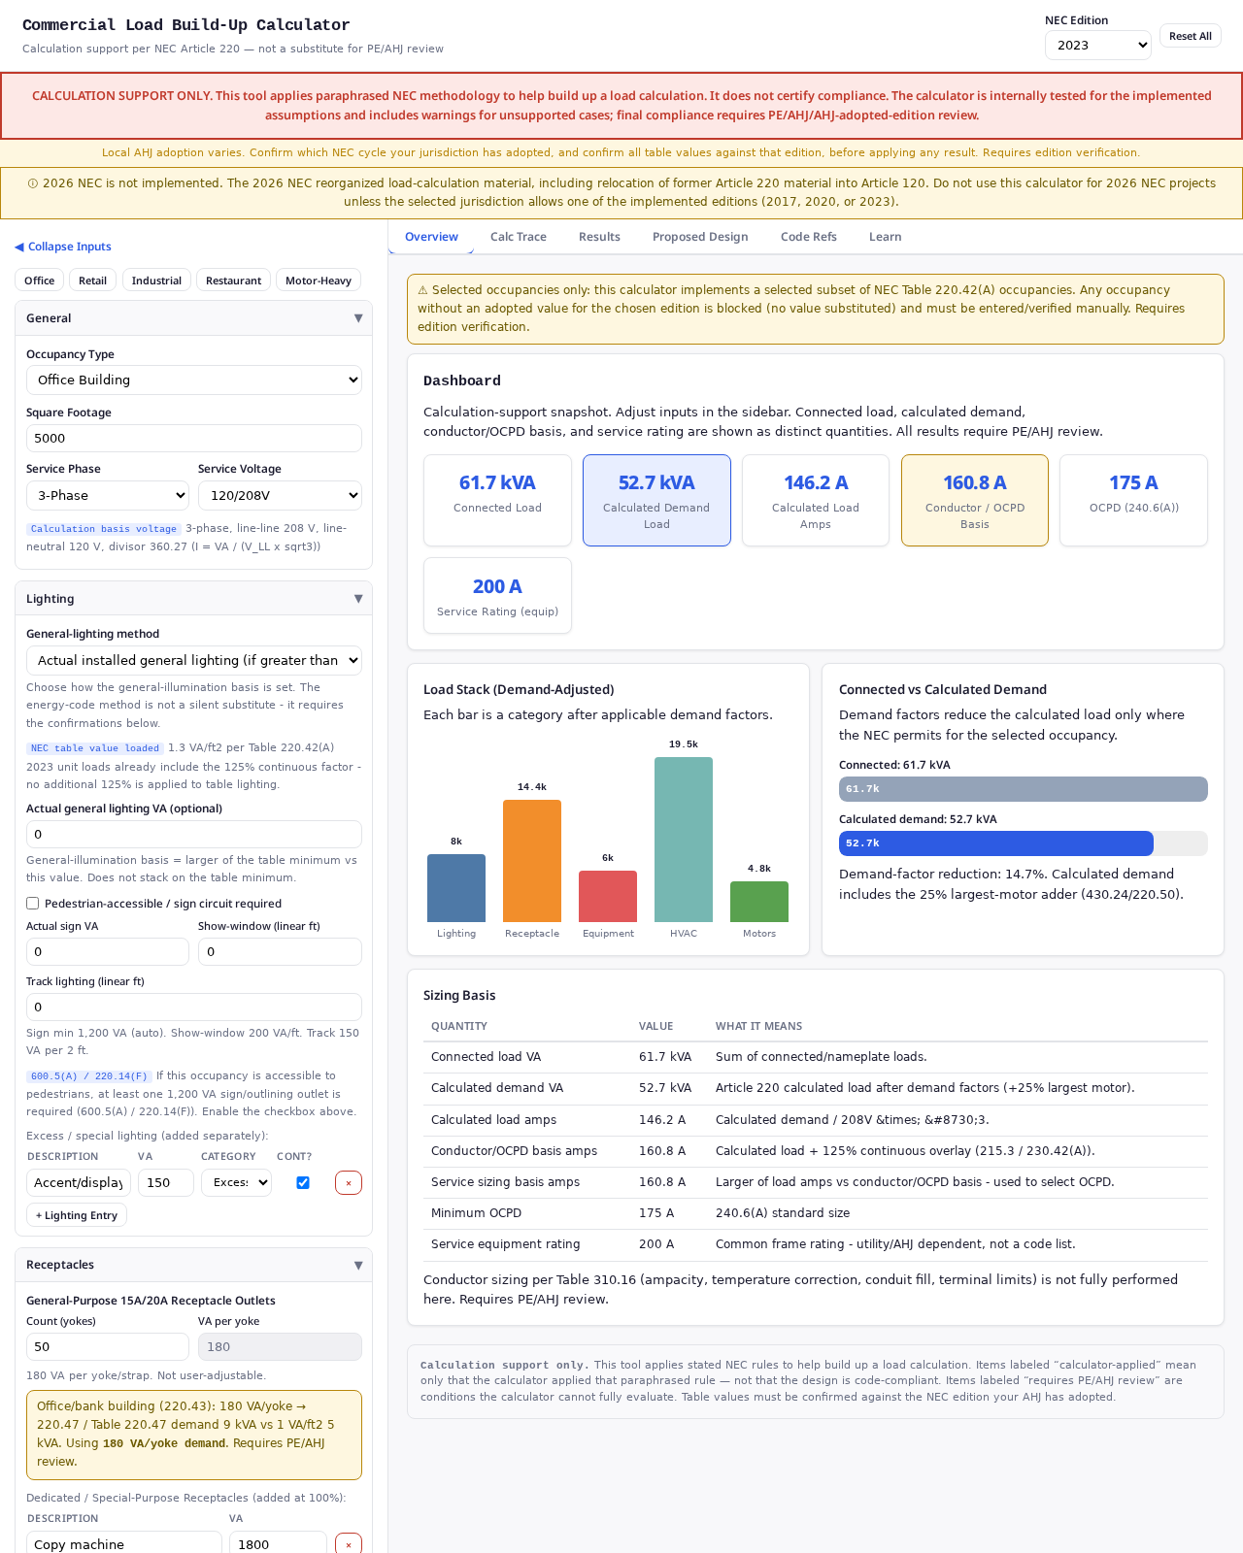Viewport: 1243px width, 1553px height.
Task: Delete the Copy machine receptacle row
Action: click(x=349, y=1543)
